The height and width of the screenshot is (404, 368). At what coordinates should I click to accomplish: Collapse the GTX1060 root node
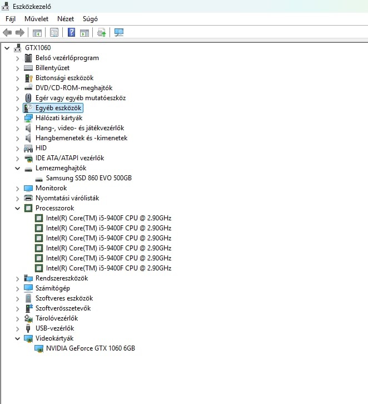click(x=7, y=48)
